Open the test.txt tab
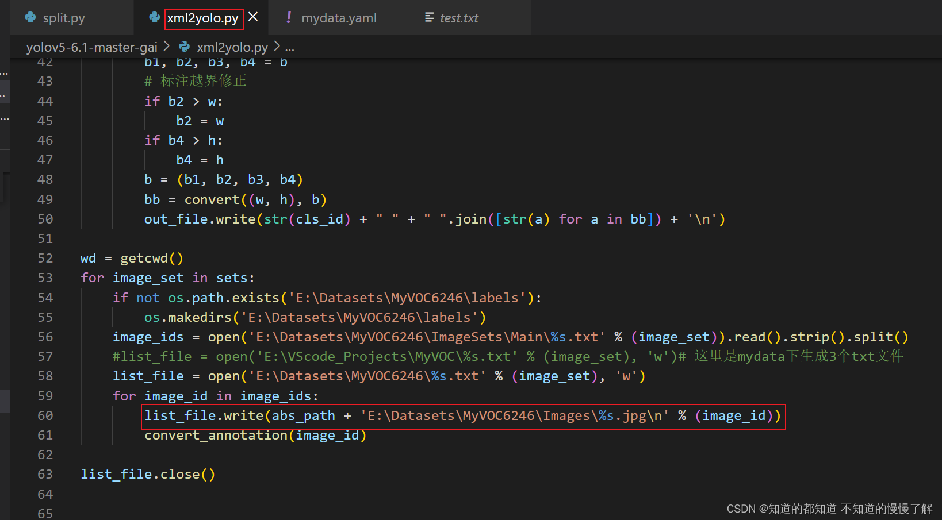 click(458, 18)
